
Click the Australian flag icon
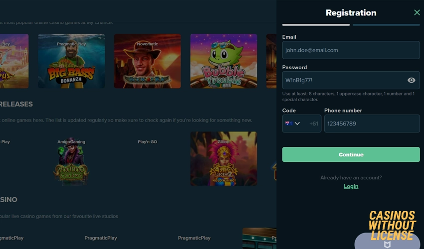[x=289, y=124]
